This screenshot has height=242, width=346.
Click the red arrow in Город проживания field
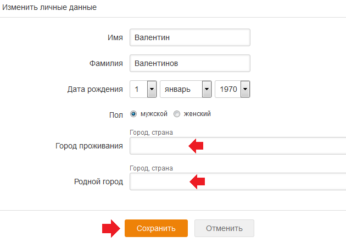pos(196,146)
